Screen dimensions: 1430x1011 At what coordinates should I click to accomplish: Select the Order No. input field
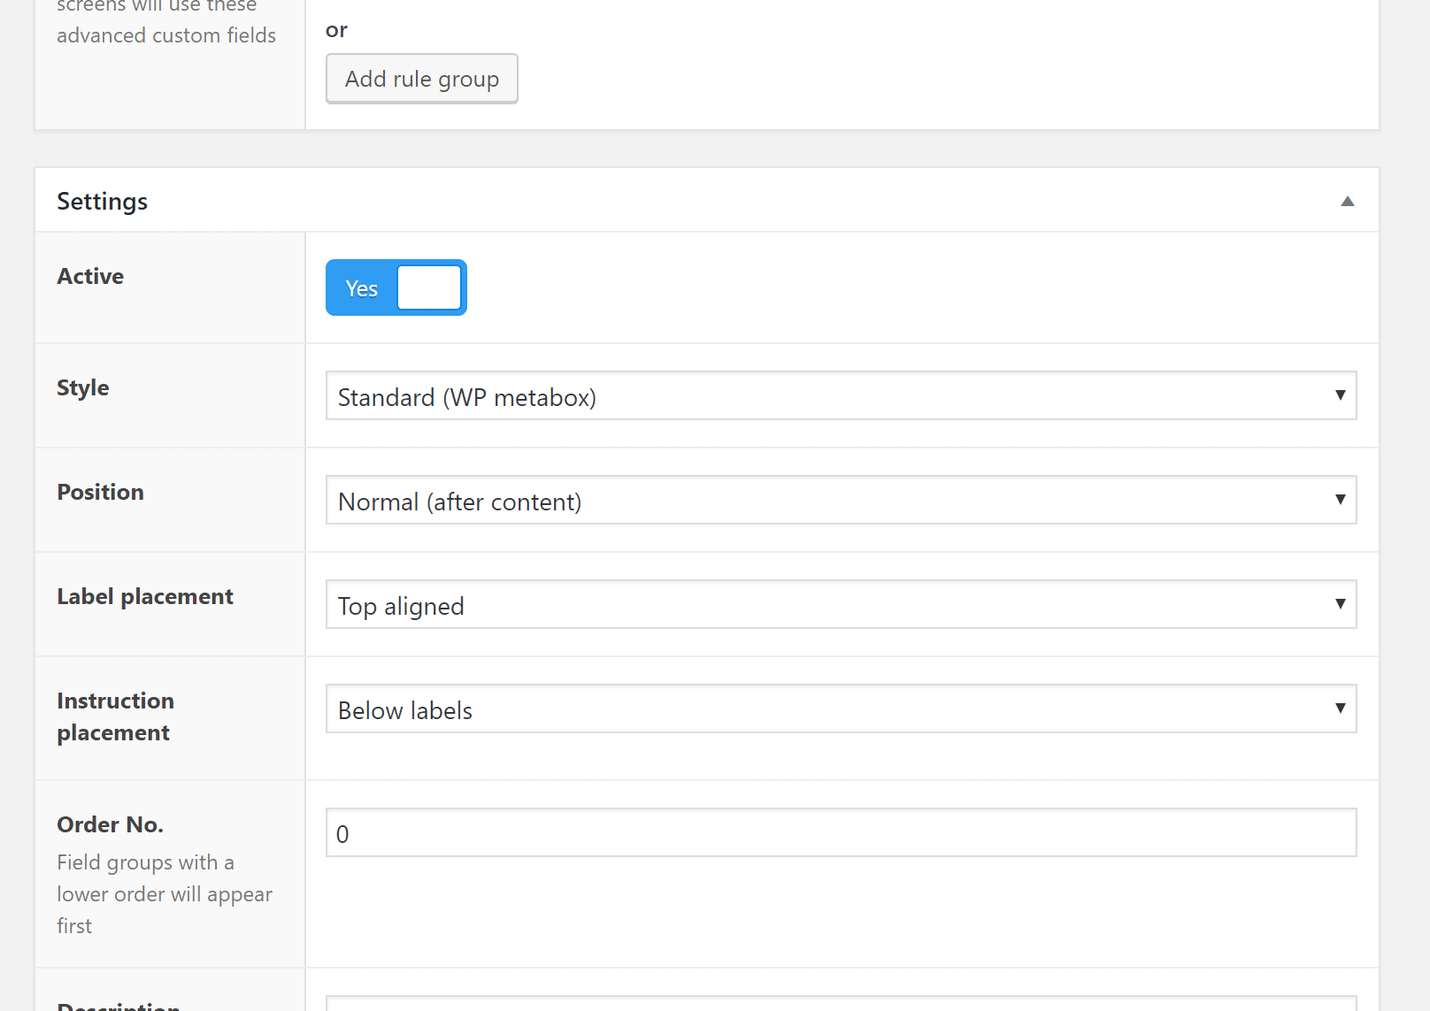[x=841, y=832]
